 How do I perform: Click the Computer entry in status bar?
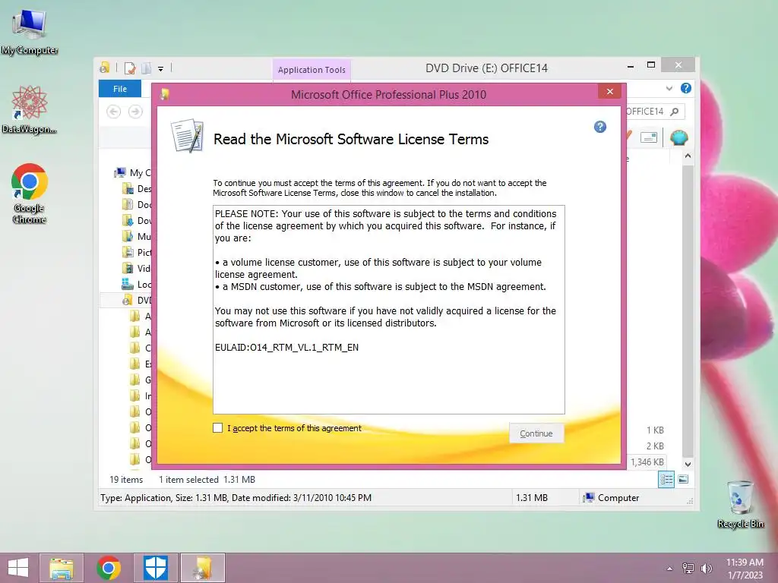tap(612, 498)
